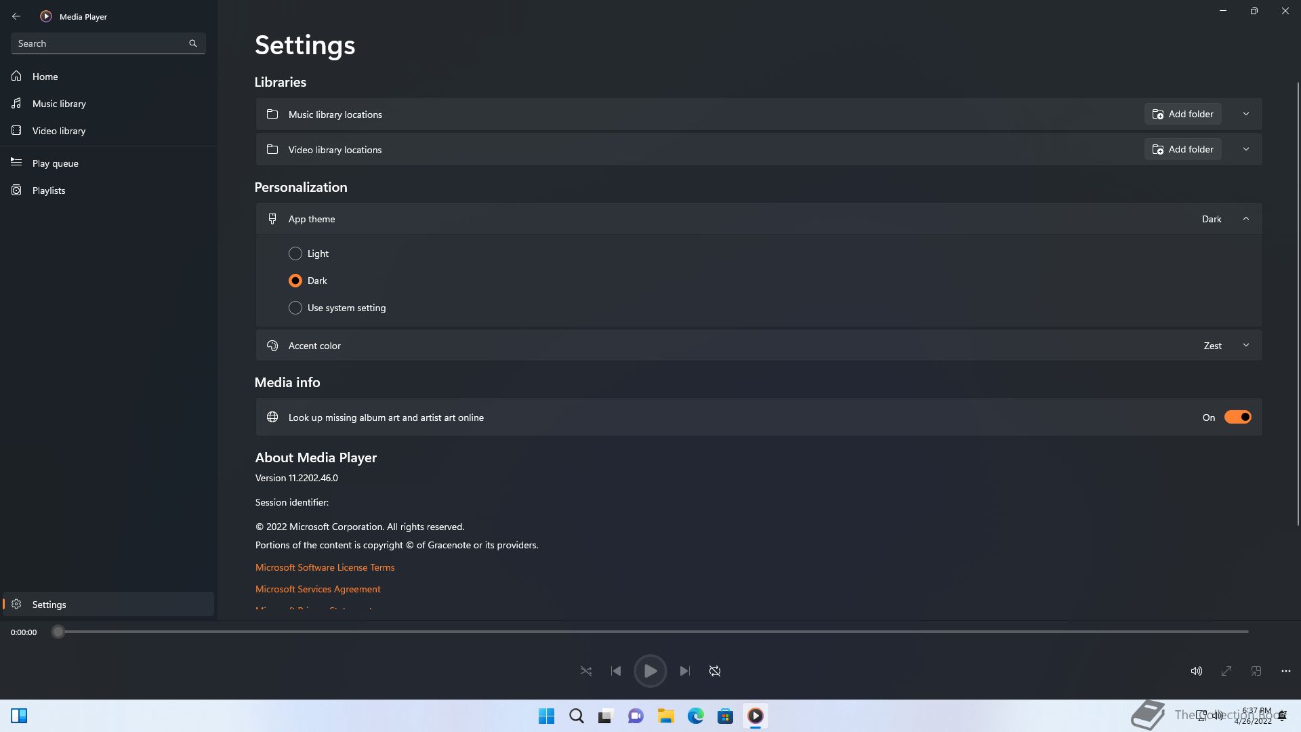1301x732 pixels.
Task: Open Playlists page
Action: (x=108, y=190)
